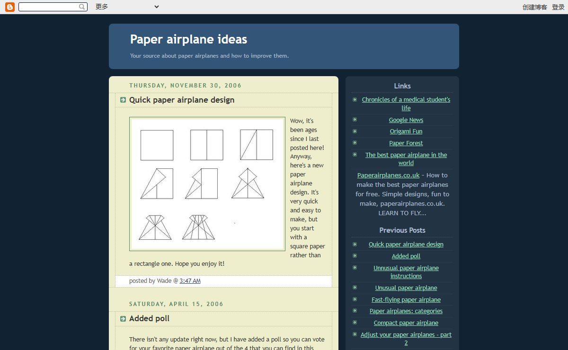
Task: Click the arrow icon beside Added poll title
Action: pos(123,318)
